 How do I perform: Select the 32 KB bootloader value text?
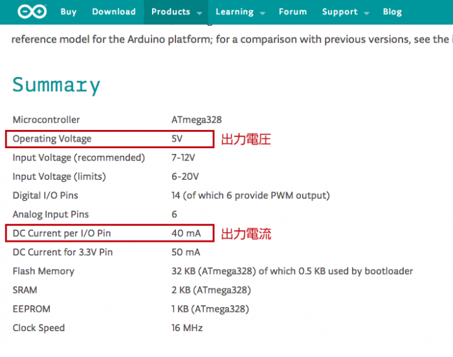pos(292,271)
